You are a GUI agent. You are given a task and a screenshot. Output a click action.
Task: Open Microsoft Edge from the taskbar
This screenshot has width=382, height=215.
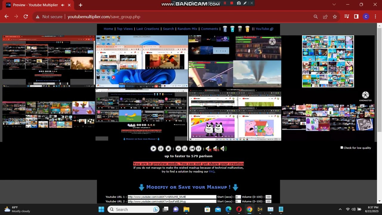pyautogui.click(x=228, y=209)
